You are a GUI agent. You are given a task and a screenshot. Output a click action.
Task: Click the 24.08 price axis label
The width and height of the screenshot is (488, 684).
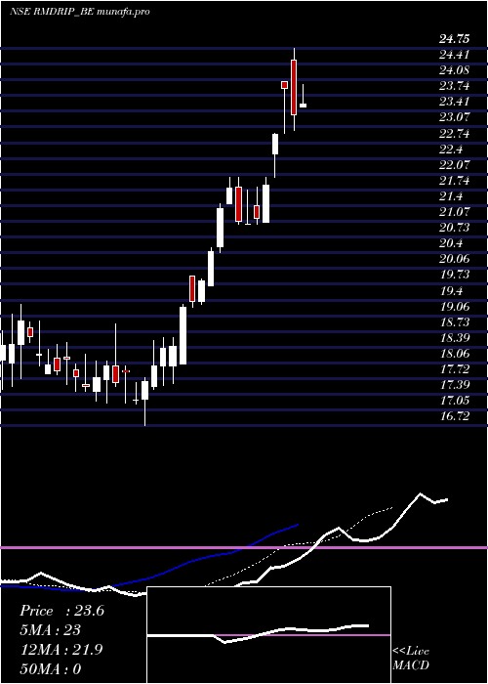click(x=455, y=70)
